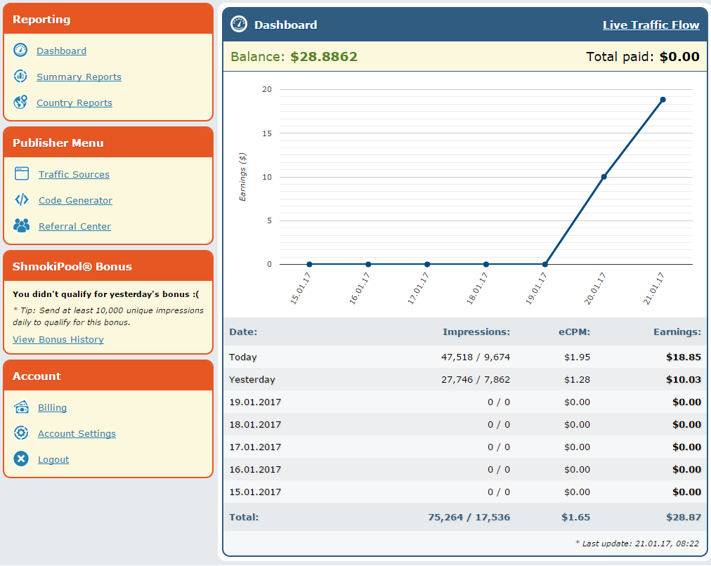Click the Referral Center people icon
The width and height of the screenshot is (711, 566).
pyautogui.click(x=22, y=225)
